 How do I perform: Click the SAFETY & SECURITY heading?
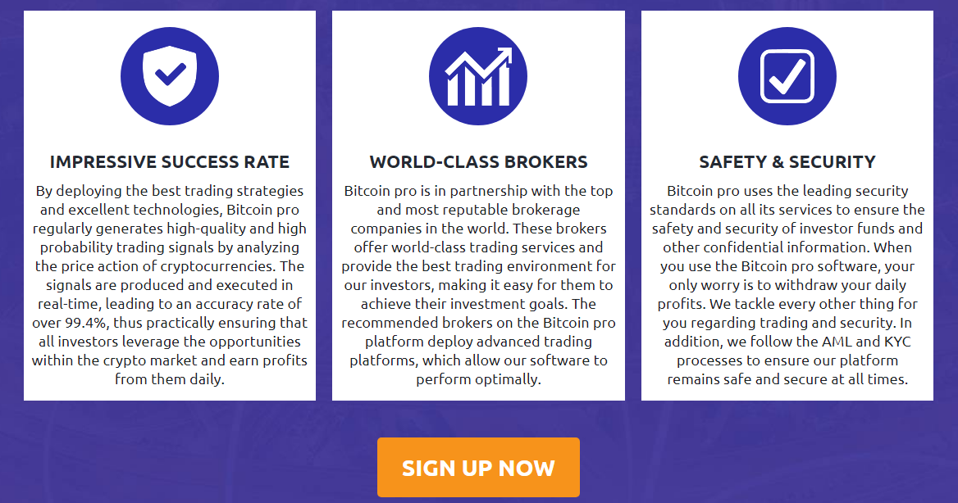(x=787, y=161)
